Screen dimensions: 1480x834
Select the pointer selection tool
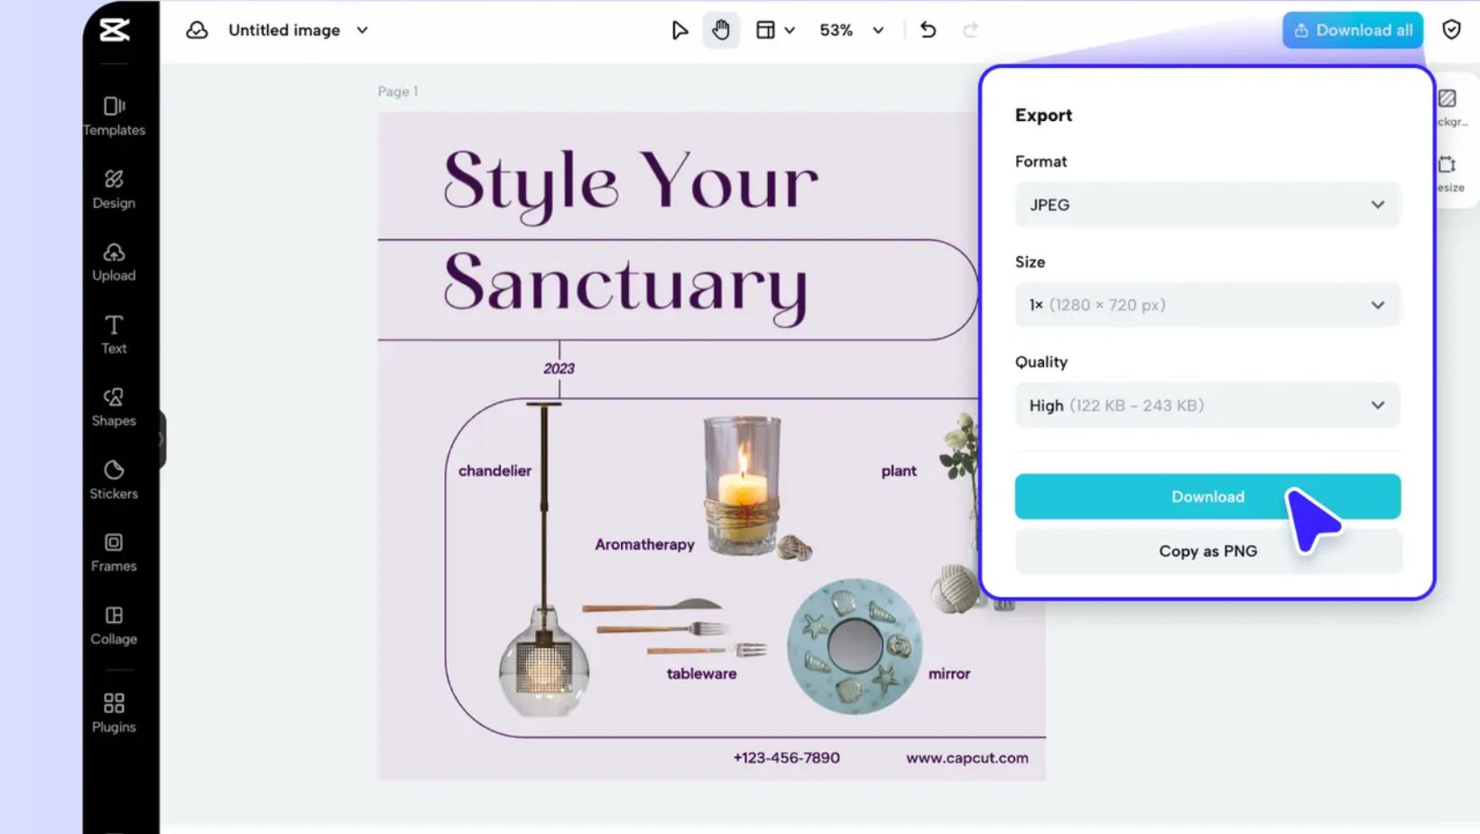click(680, 30)
